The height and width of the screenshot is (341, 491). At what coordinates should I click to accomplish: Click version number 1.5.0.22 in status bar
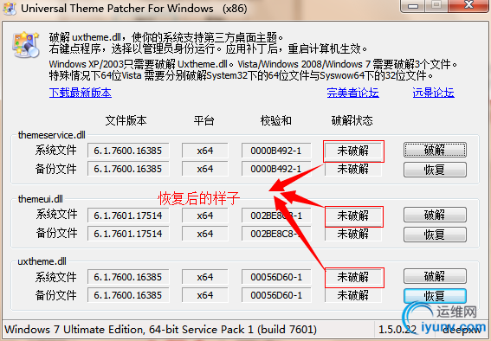(397, 330)
